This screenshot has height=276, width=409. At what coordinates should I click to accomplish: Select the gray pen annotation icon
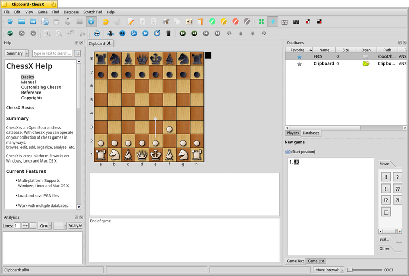point(247,21)
